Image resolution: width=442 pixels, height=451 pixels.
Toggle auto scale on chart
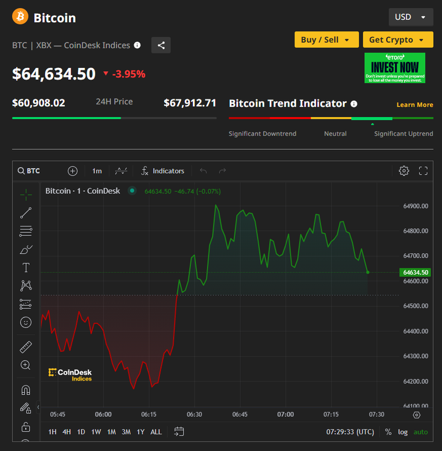pos(420,432)
